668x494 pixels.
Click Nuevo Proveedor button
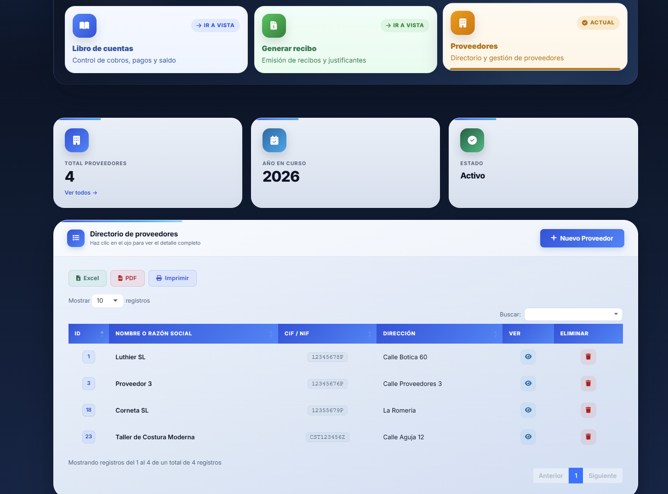[x=582, y=238]
